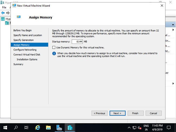
Task: Click the Startup memory input field
Action: (x=77, y=42)
